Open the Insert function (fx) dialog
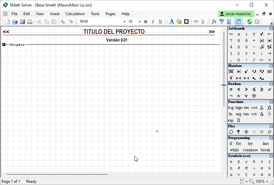Image resolution: width=274 pixels, height=185 pixels. tap(214, 22)
